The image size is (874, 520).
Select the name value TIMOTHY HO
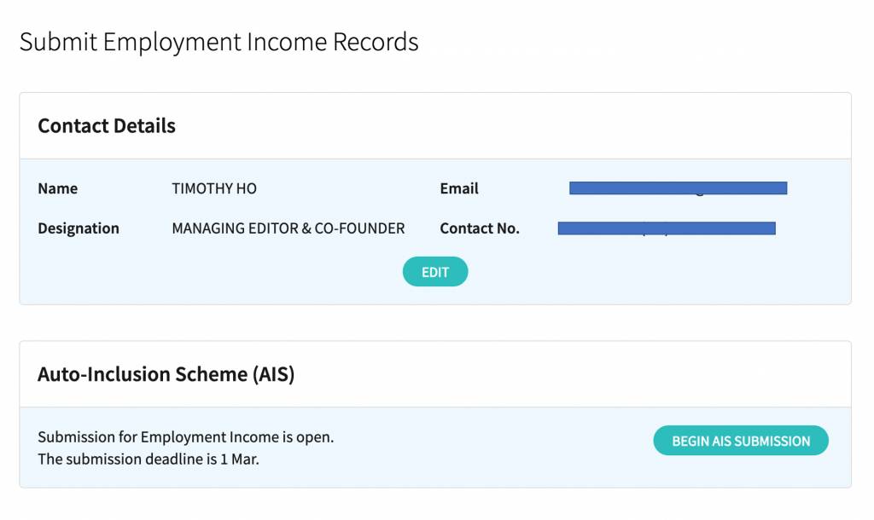point(214,188)
